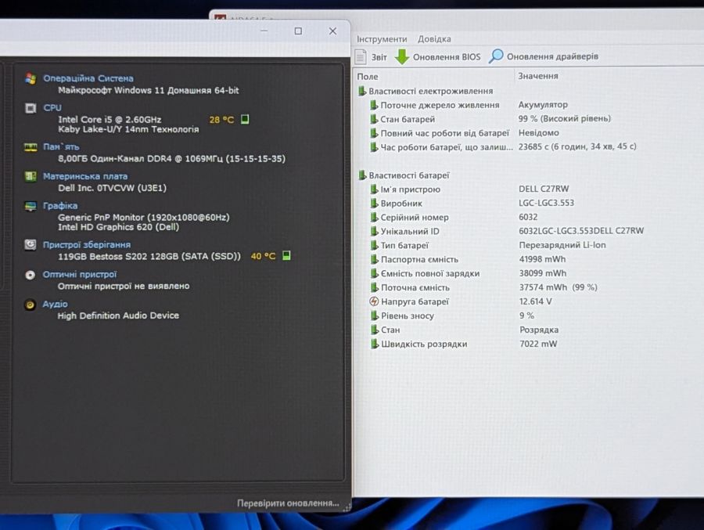
Task: Click the voltage icon beside Напруга батареї
Action: point(374,301)
